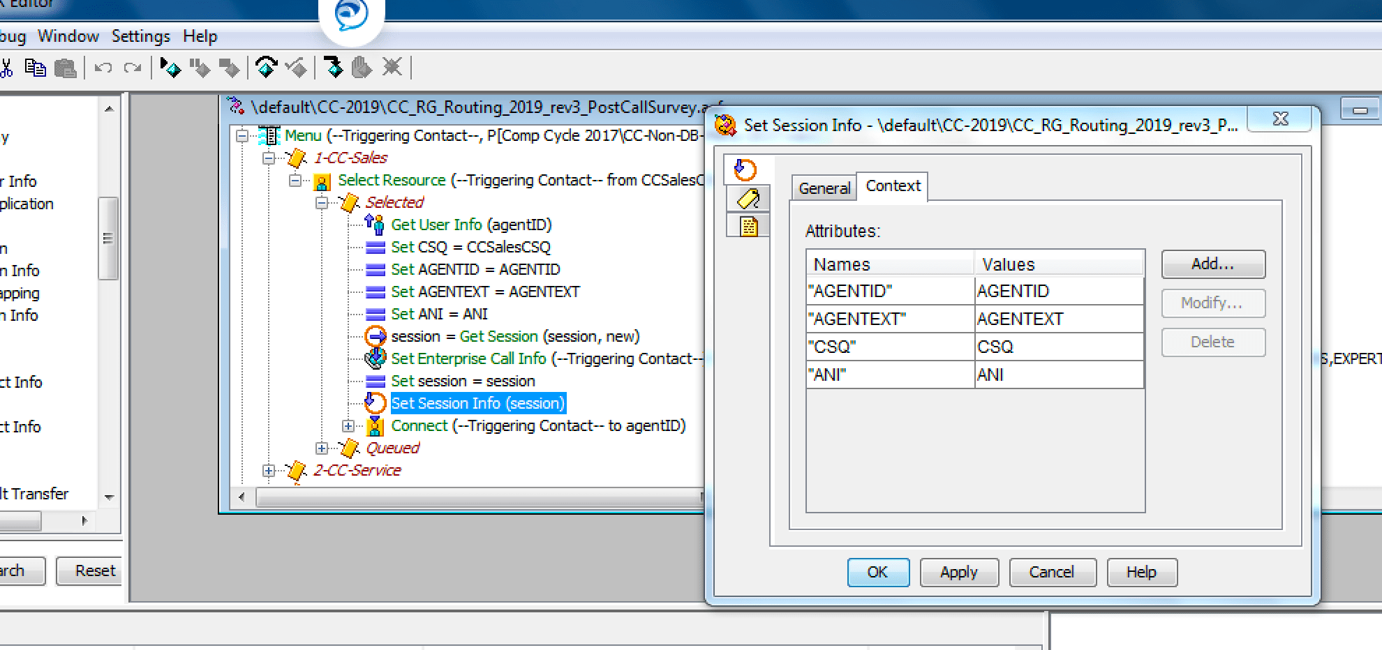Click the validate script check icon
The image size is (1382, 650).
point(297,68)
